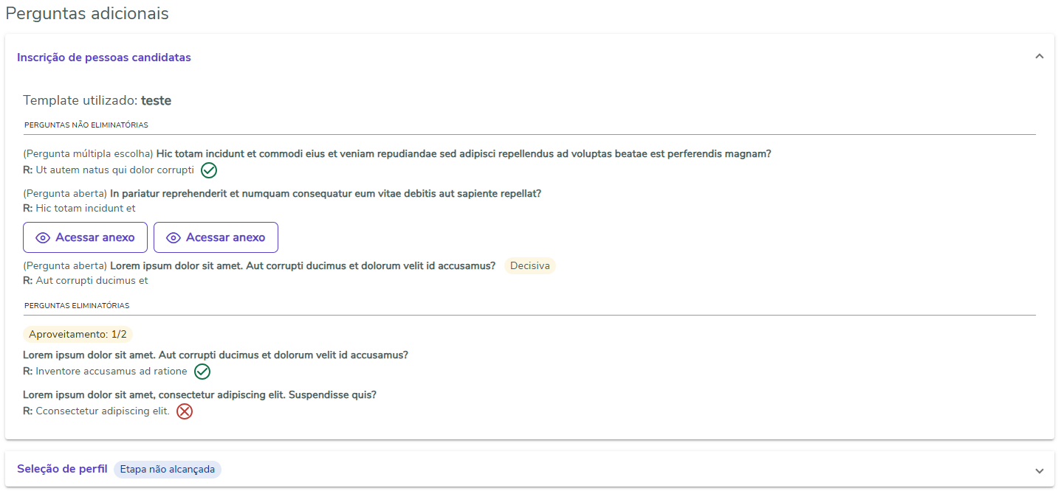
Task: Click red X icon beside "Cconsectetur adipiscing" answer
Action: click(185, 411)
